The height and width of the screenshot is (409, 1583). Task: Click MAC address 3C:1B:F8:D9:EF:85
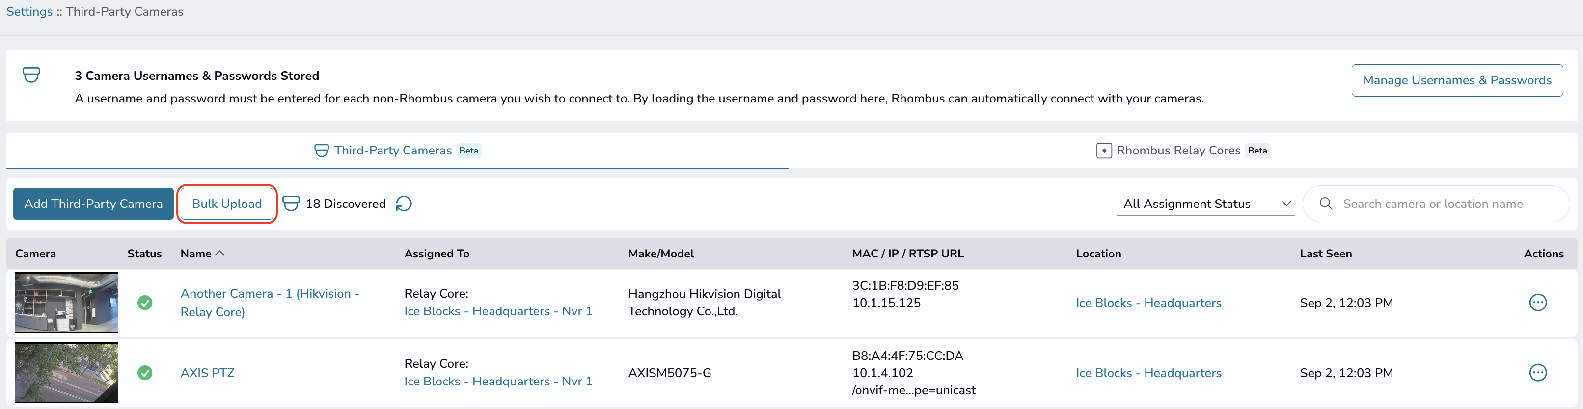[905, 285]
